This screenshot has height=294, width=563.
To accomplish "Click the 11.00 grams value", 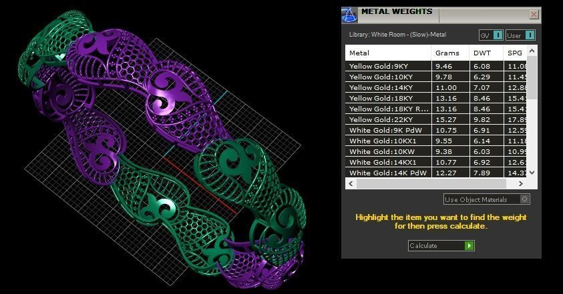I will (446, 87).
